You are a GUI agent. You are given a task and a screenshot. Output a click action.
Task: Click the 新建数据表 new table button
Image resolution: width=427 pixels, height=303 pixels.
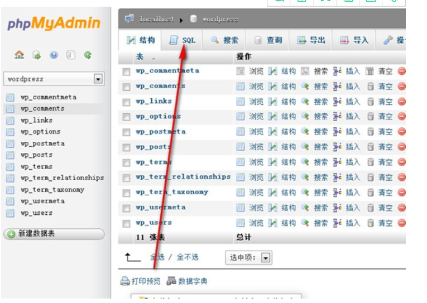[x=54, y=234]
